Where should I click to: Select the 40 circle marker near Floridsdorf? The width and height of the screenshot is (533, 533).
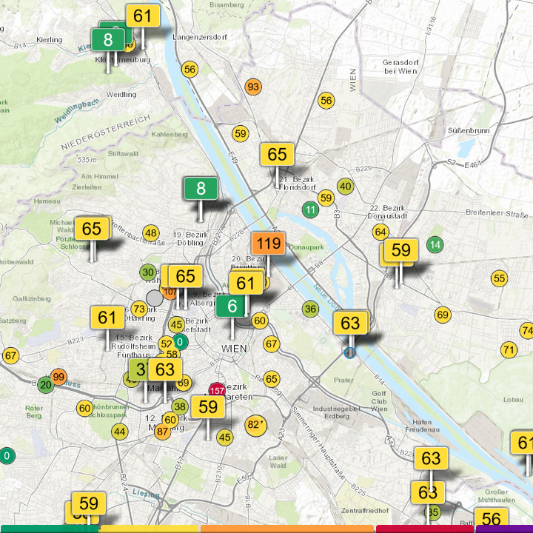pos(345,187)
